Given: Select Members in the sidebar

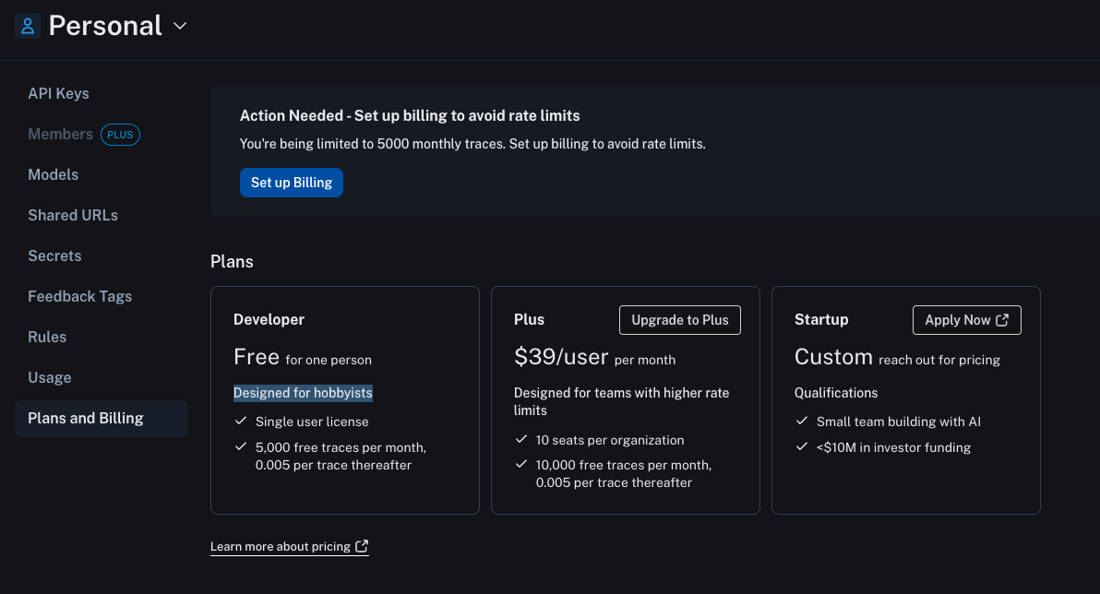Looking at the screenshot, I should tap(60, 134).
